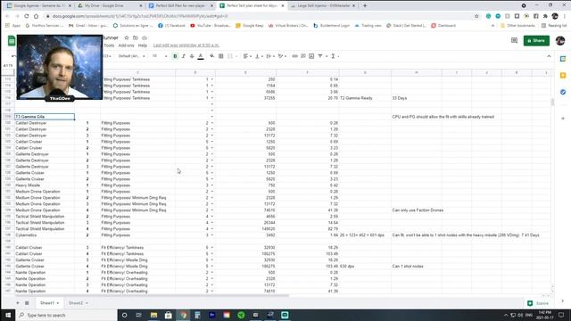The height and width of the screenshot is (321, 571).
Task: Click the green Share button
Action: tap(536, 40)
